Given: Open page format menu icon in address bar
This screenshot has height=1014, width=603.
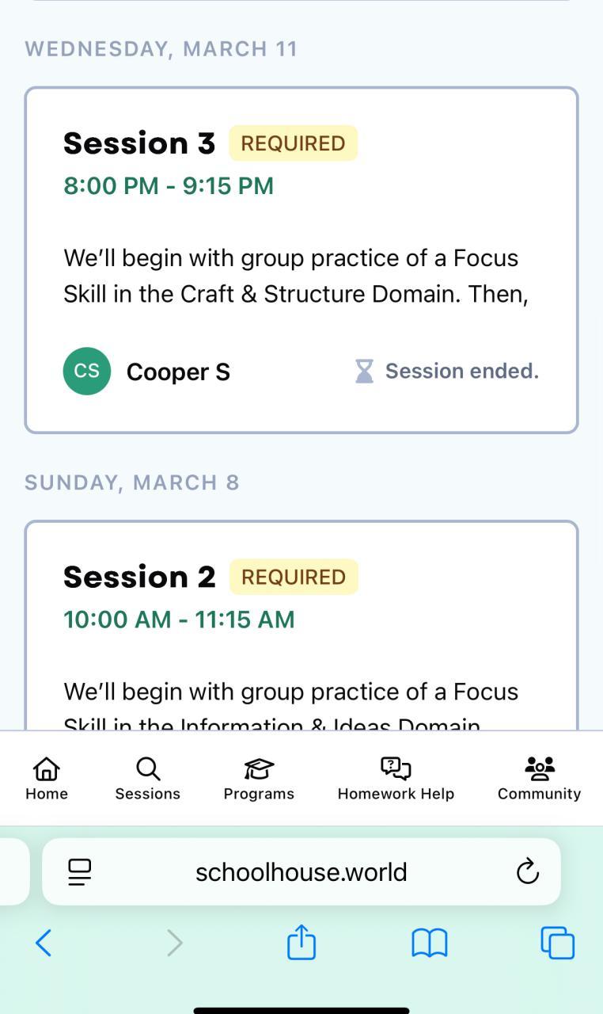Looking at the screenshot, I should tap(80, 872).
